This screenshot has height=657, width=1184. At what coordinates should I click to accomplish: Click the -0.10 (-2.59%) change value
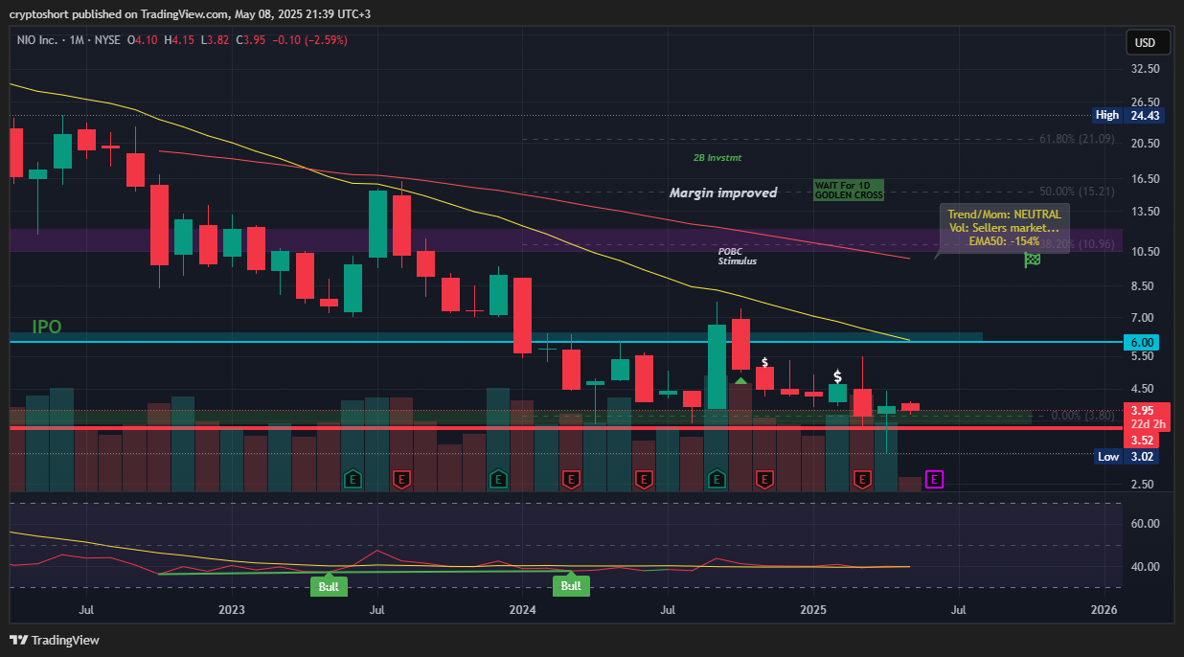(x=310, y=40)
